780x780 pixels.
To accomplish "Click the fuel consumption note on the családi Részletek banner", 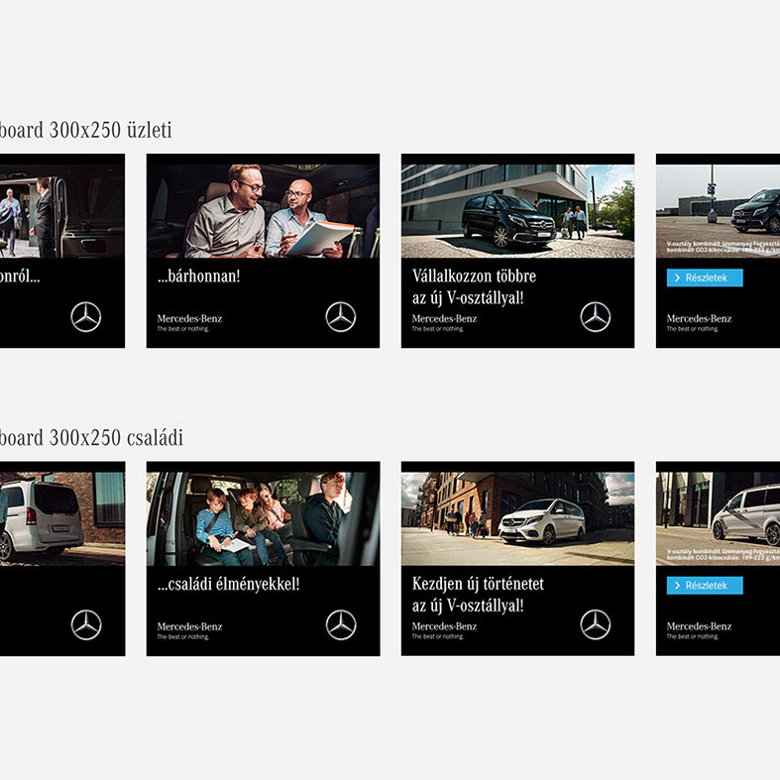I will [724, 555].
